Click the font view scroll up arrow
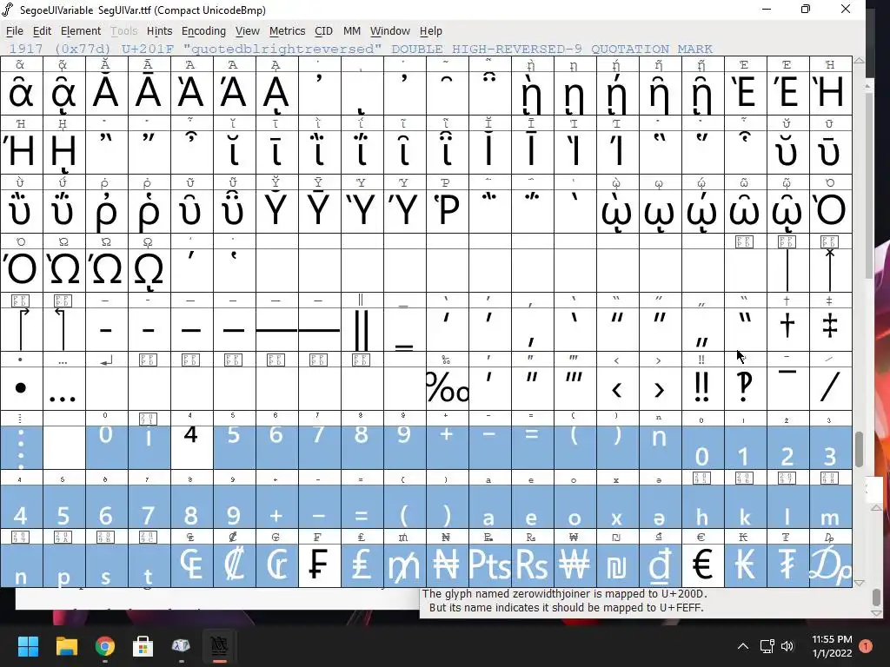The height and width of the screenshot is (667, 890). click(859, 60)
